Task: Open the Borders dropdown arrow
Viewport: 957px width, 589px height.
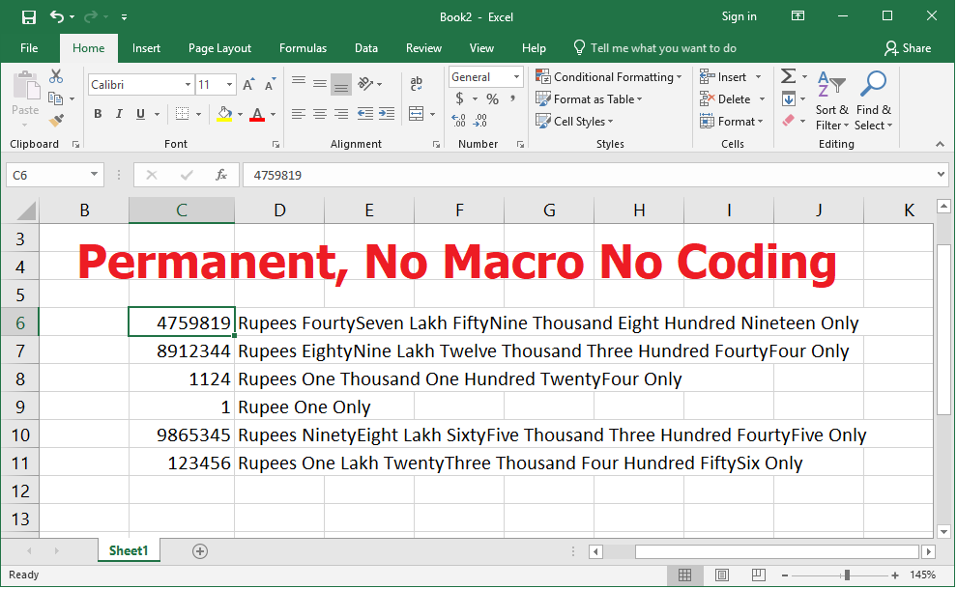Action: 200,113
